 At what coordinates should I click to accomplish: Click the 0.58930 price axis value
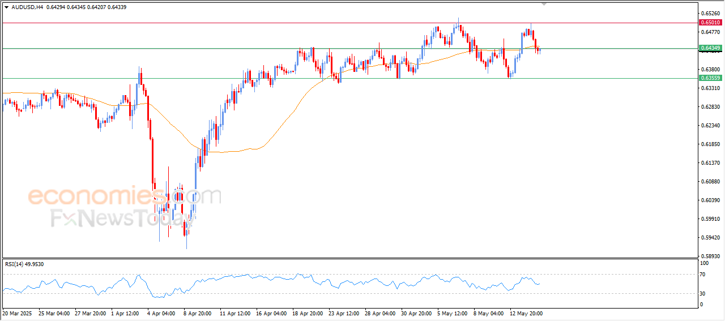coord(711,256)
